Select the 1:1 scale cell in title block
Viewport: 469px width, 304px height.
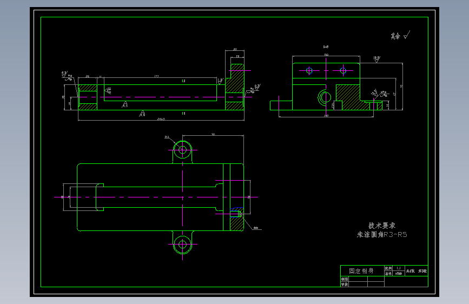point(399,268)
